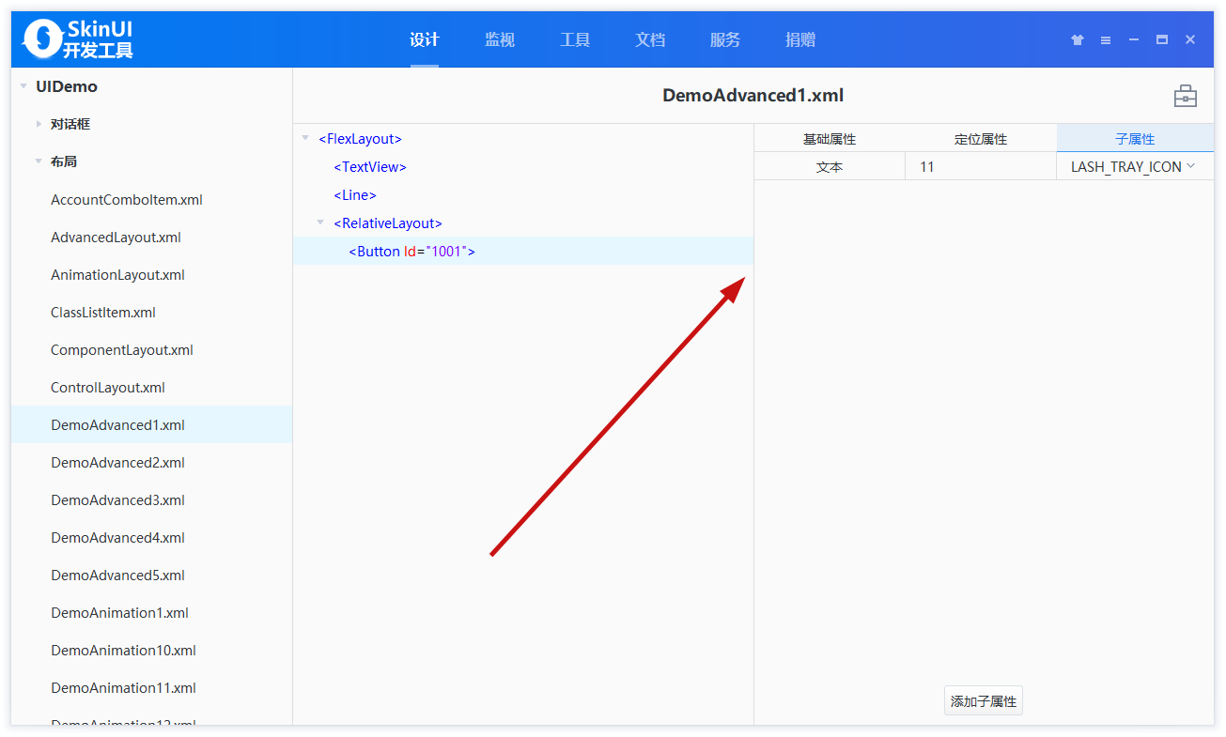
Task: Close the SkinUI window
Action: (x=1190, y=39)
